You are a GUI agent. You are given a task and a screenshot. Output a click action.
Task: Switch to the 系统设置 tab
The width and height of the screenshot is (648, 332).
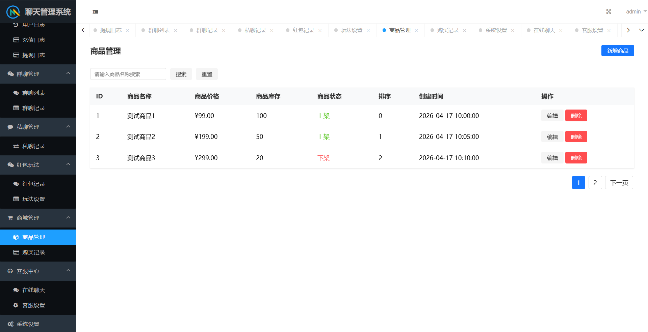496,30
